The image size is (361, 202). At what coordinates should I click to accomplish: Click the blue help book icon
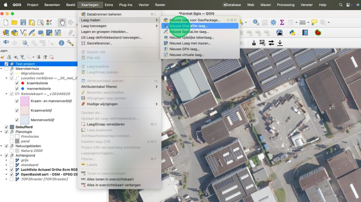305,32
